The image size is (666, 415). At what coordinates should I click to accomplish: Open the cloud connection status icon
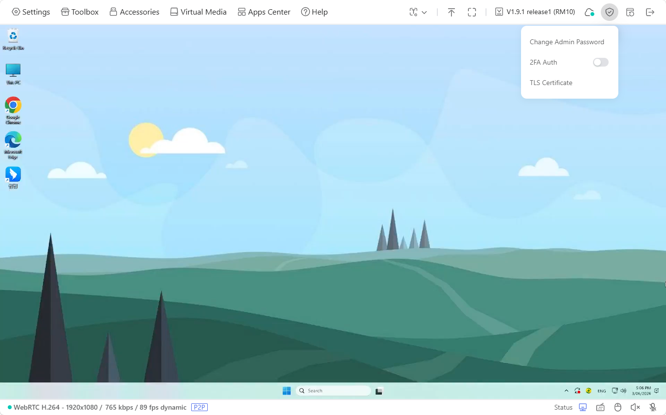click(590, 12)
